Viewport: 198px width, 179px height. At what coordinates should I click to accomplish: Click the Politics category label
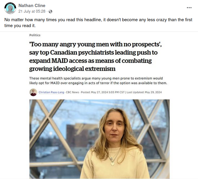tap(35, 35)
